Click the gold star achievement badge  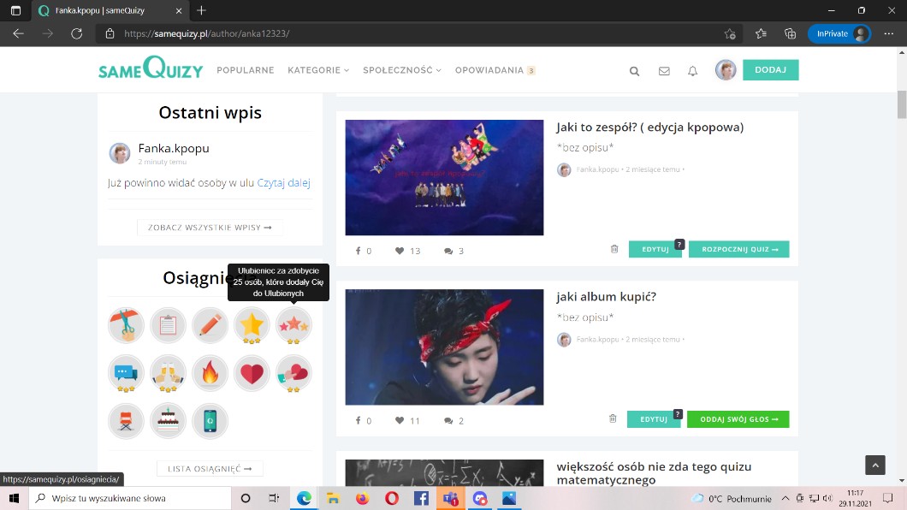[x=252, y=325]
